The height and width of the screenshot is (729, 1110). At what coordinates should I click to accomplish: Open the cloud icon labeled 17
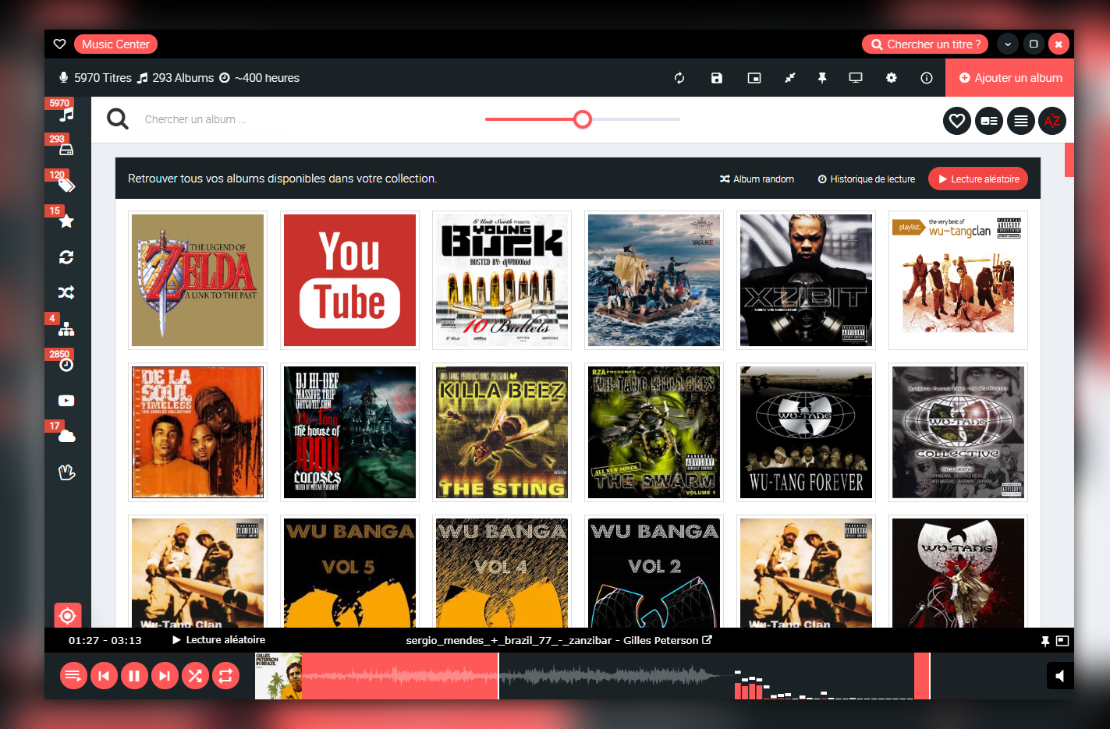(66, 436)
